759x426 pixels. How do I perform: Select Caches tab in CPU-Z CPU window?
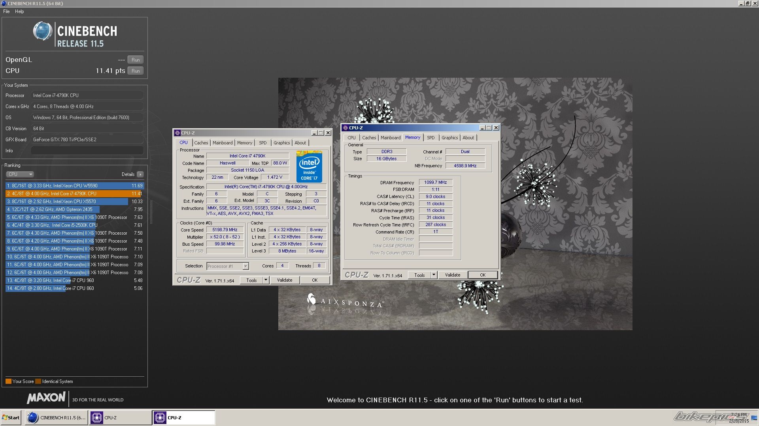201,143
